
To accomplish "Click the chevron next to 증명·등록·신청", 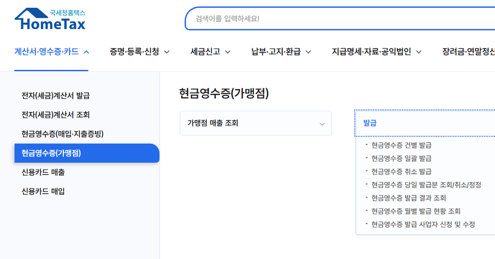I will [x=167, y=52].
